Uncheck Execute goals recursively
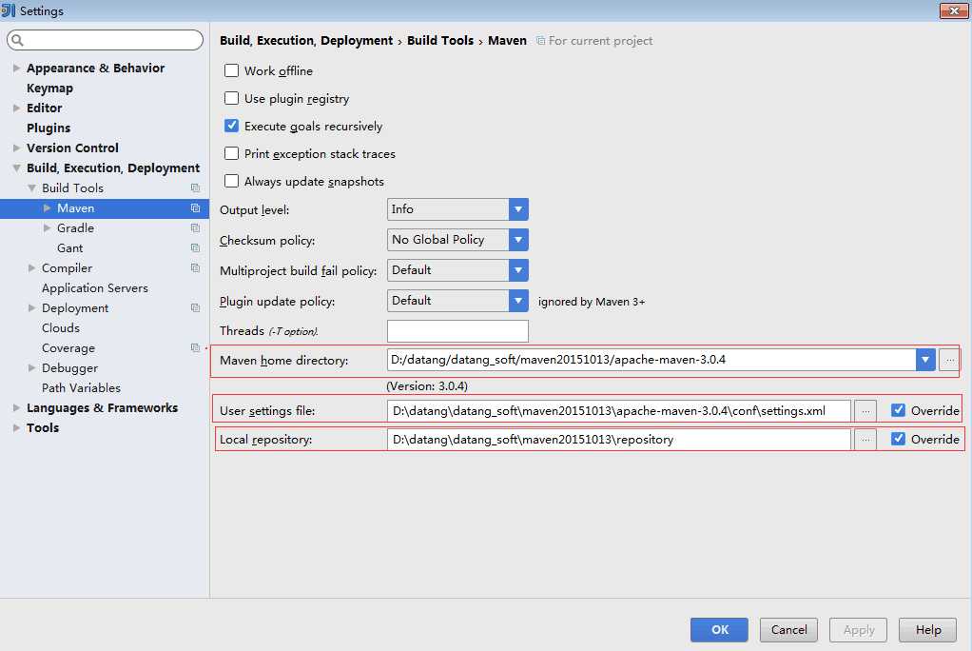The width and height of the screenshot is (972, 651). [x=231, y=126]
